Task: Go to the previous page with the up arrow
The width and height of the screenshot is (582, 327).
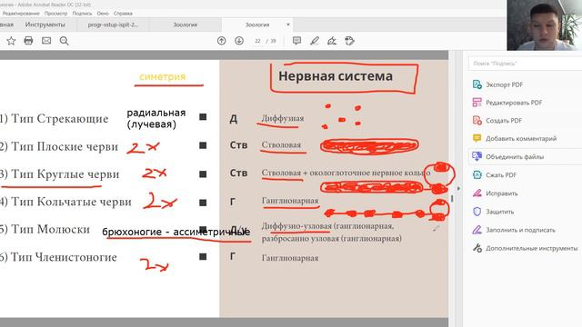Action: [221, 41]
